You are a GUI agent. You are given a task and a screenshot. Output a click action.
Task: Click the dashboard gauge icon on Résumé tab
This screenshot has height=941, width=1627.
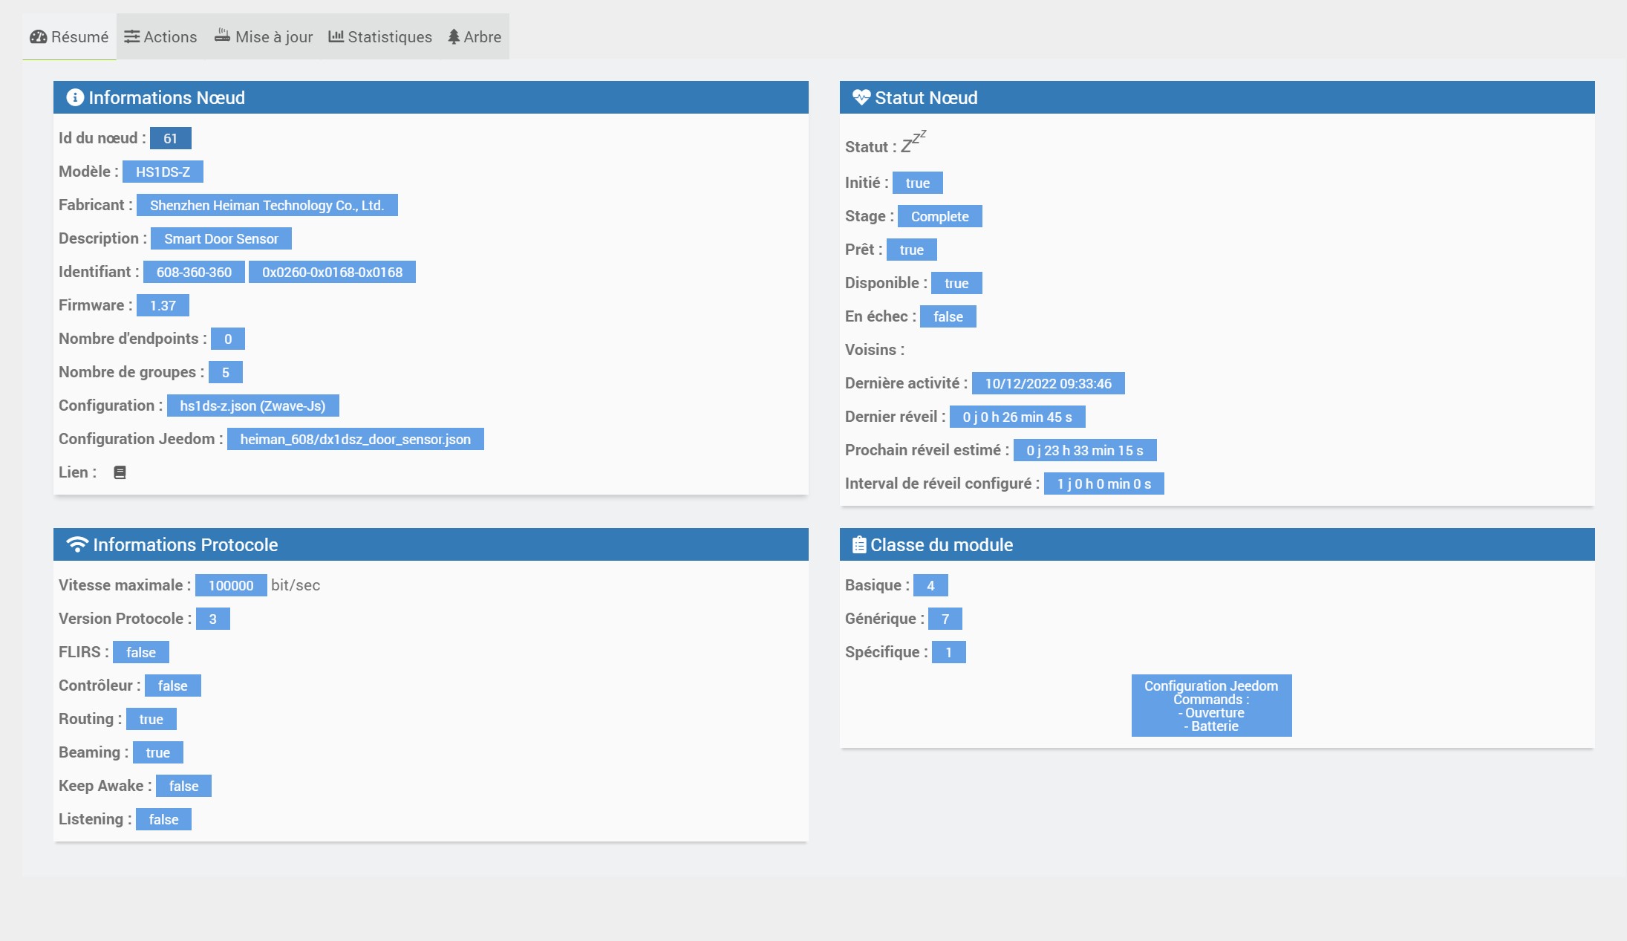pyautogui.click(x=38, y=36)
